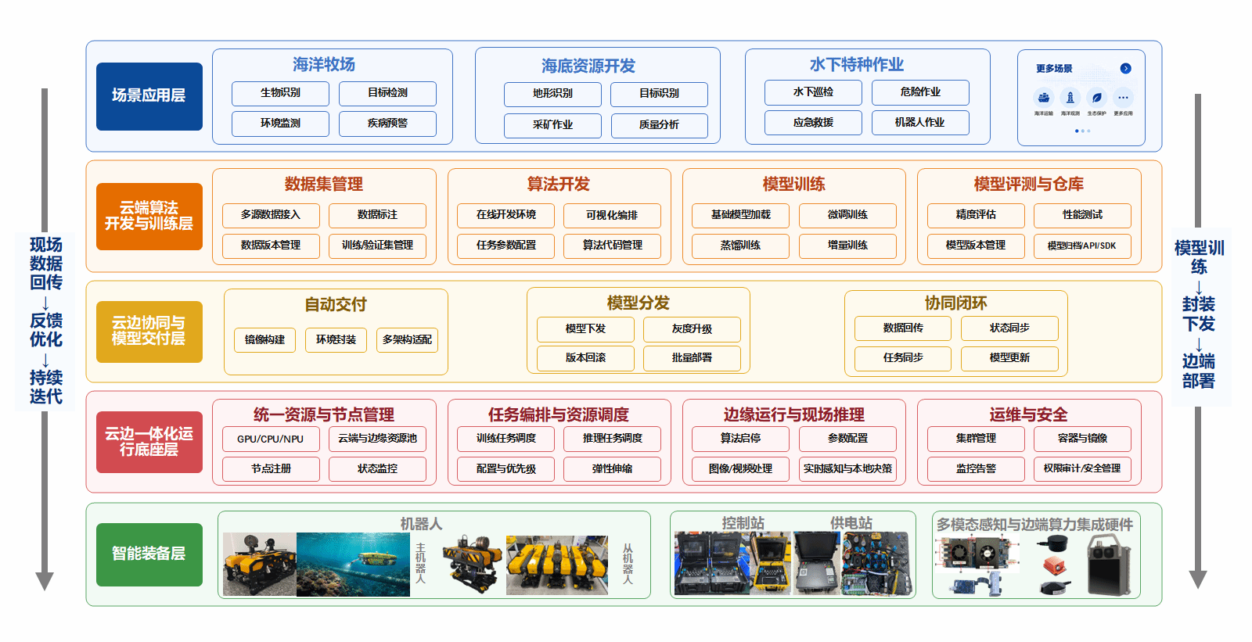Open the underwater ROV seabed photo
Viewport: 1252px width, 642px height.
(353, 565)
